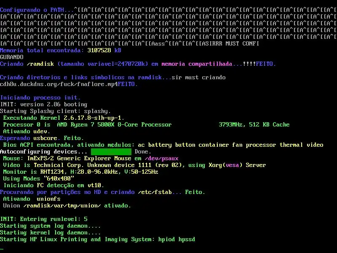This screenshot has height=253, width=337.
Task: Click 'Memoria total encontrada:' label
Action: (42, 50)
